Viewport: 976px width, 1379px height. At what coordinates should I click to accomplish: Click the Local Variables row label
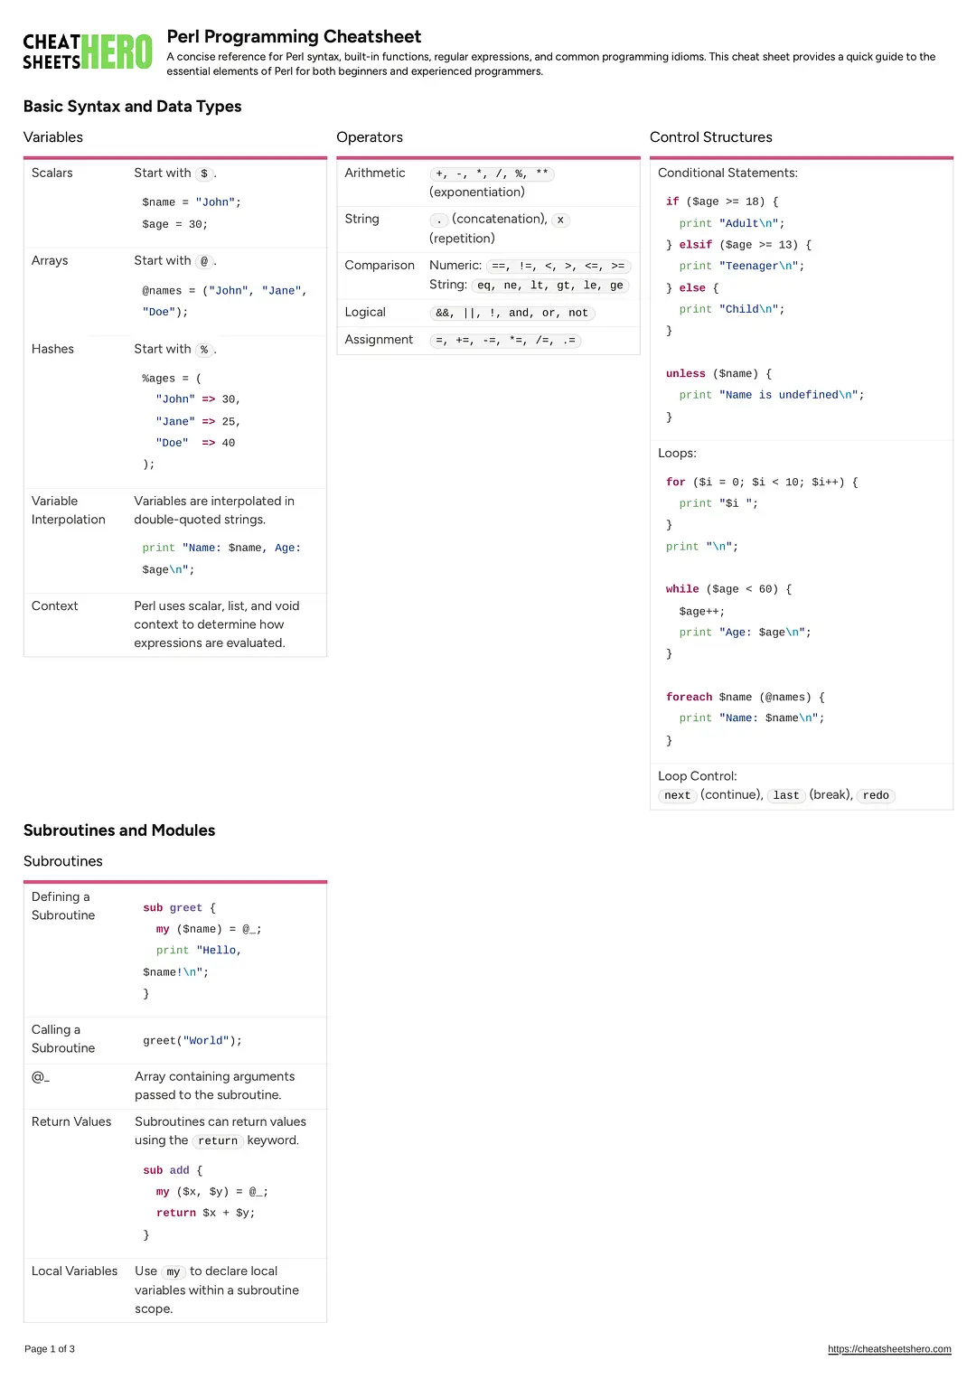pos(75,1271)
